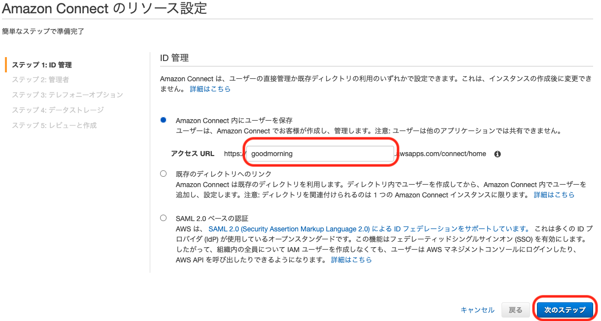Open the SAML 2.0 federation support link

pos(369,229)
